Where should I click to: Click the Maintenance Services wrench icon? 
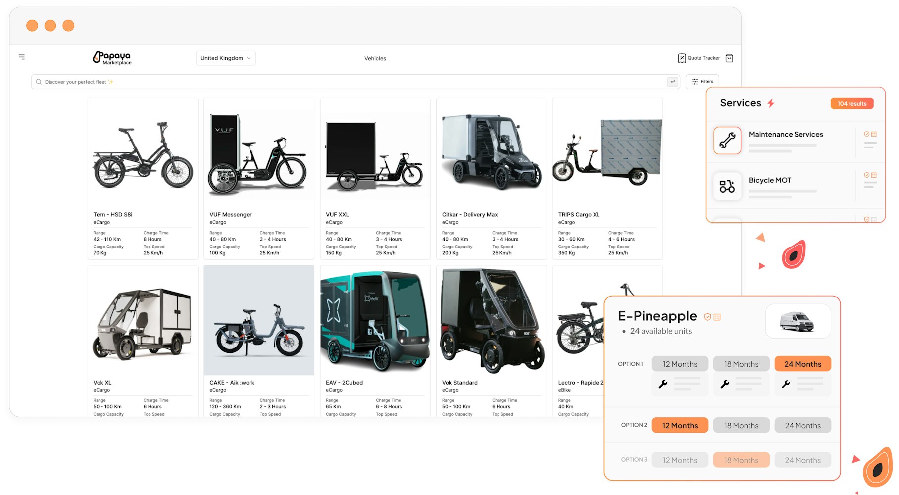(x=727, y=141)
